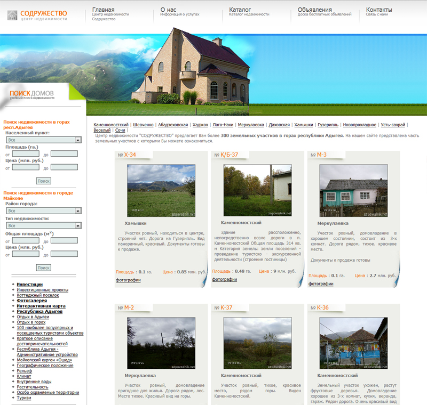Open Краткое описание достопримечательностей link
The width and height of the screenshot is (427, 405).
click(42, 341)
